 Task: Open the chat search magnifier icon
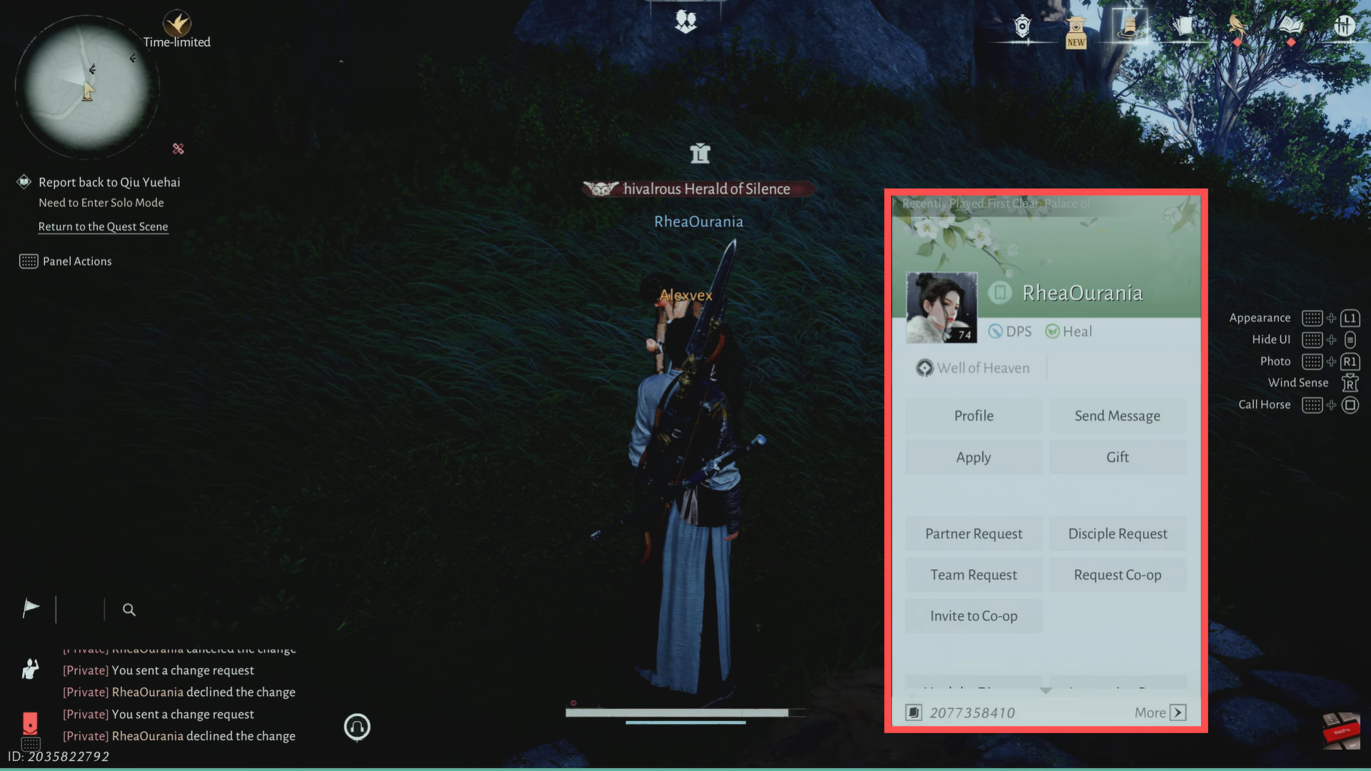tap(129, 610)
